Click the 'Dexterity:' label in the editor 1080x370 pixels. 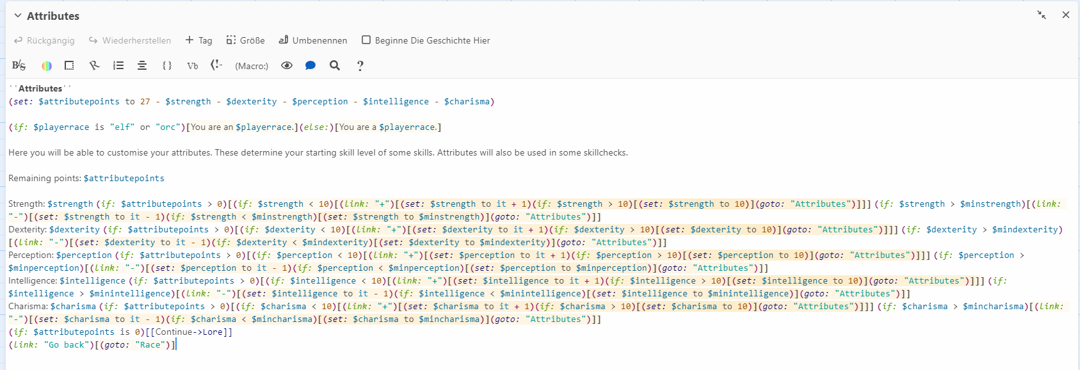[28, 229]
